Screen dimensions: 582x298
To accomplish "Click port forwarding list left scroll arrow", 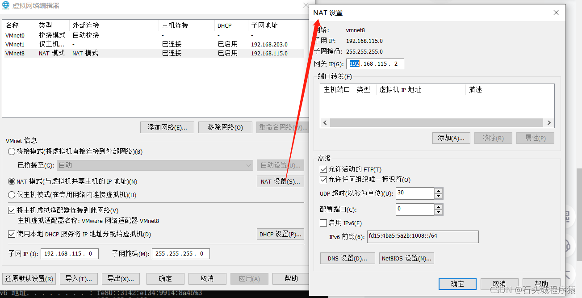I will pyautogui.click(x=325, y=123).
